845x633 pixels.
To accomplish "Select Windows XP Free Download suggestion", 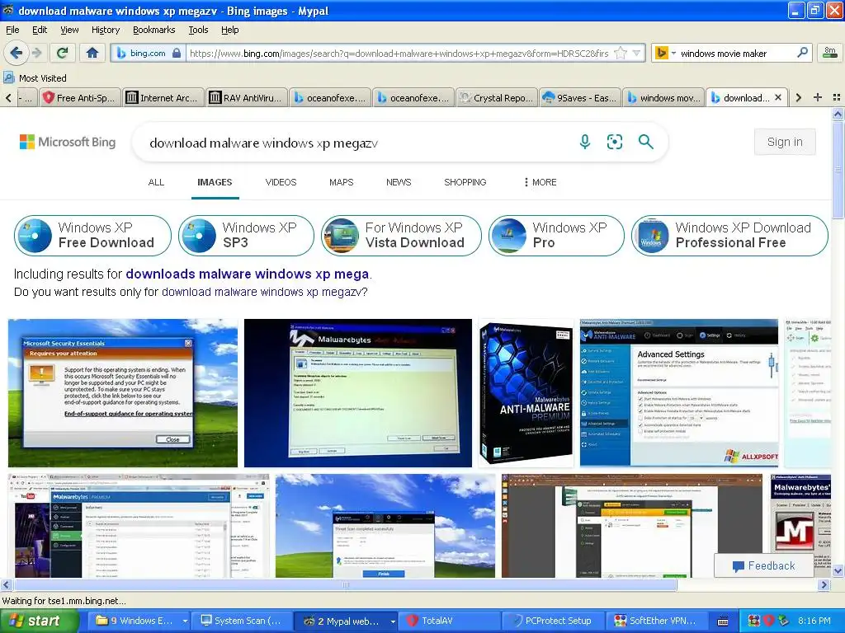I will pos(92,235).
